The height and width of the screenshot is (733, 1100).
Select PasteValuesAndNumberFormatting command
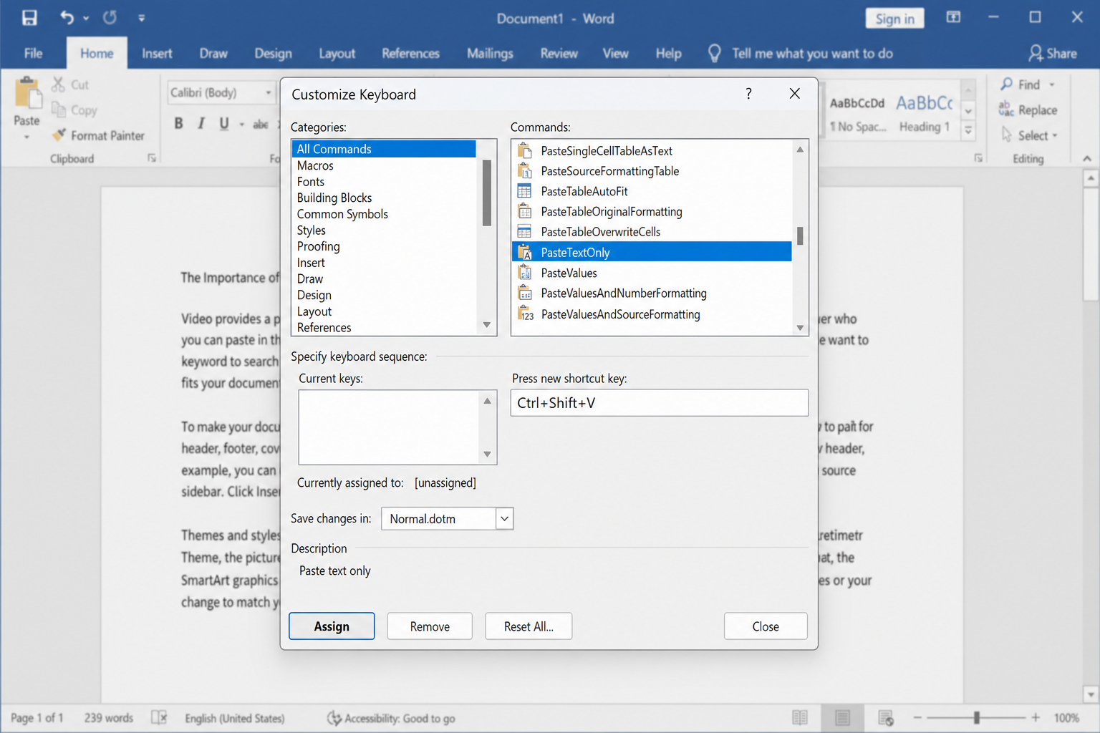[x=652, y=293]
